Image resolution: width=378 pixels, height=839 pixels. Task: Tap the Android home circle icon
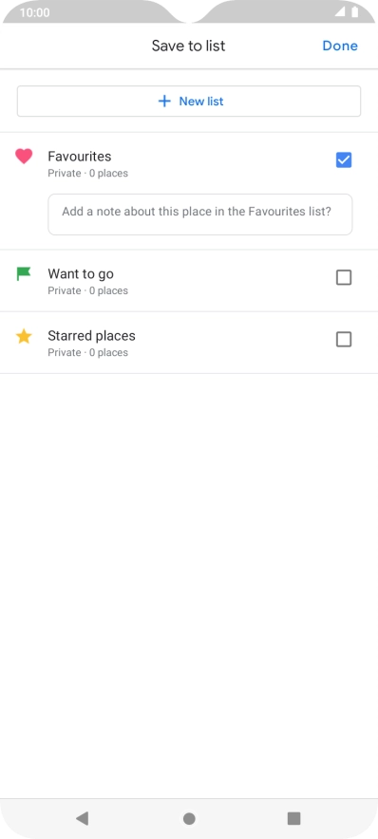point(189,818)
